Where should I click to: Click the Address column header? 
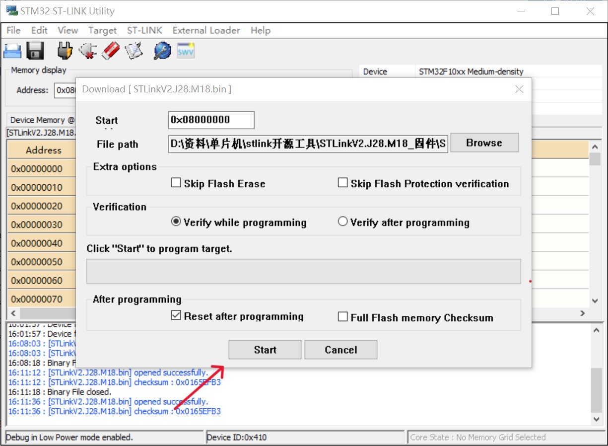pyautogui.click(x=44, y=150)
